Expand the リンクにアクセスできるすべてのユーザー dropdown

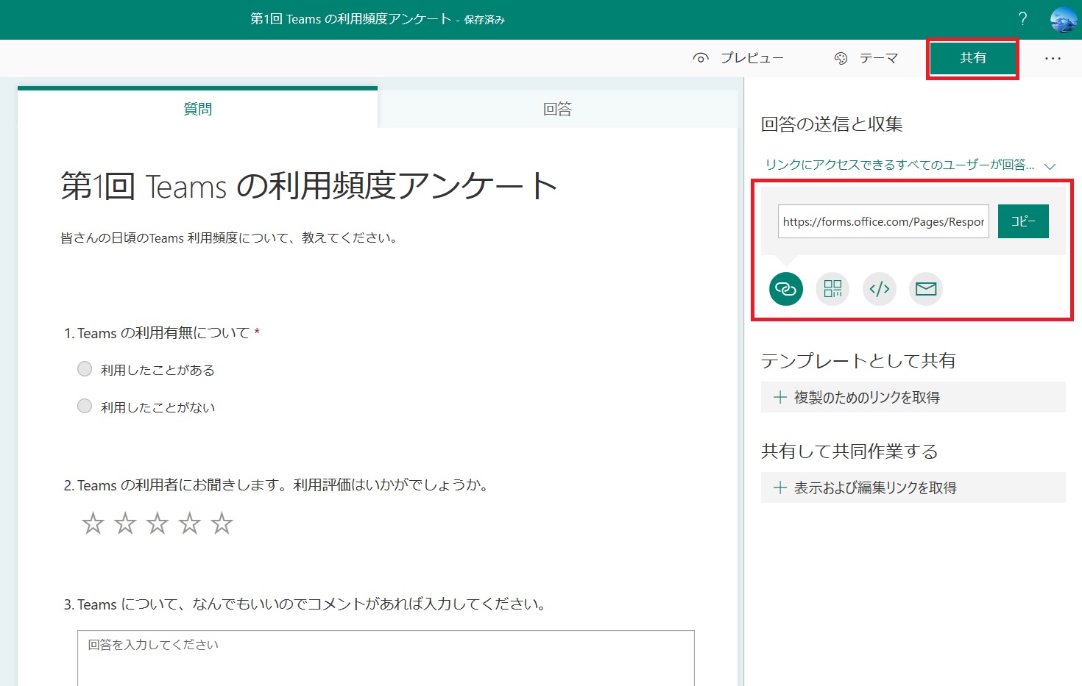pyautogui.click(x=910, y=165)
